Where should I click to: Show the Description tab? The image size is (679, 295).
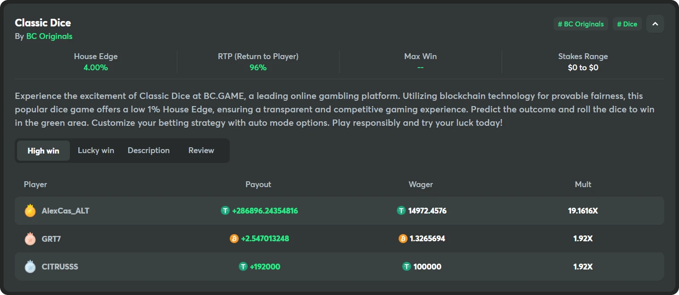pyautogui.click(x=149, y=150)
